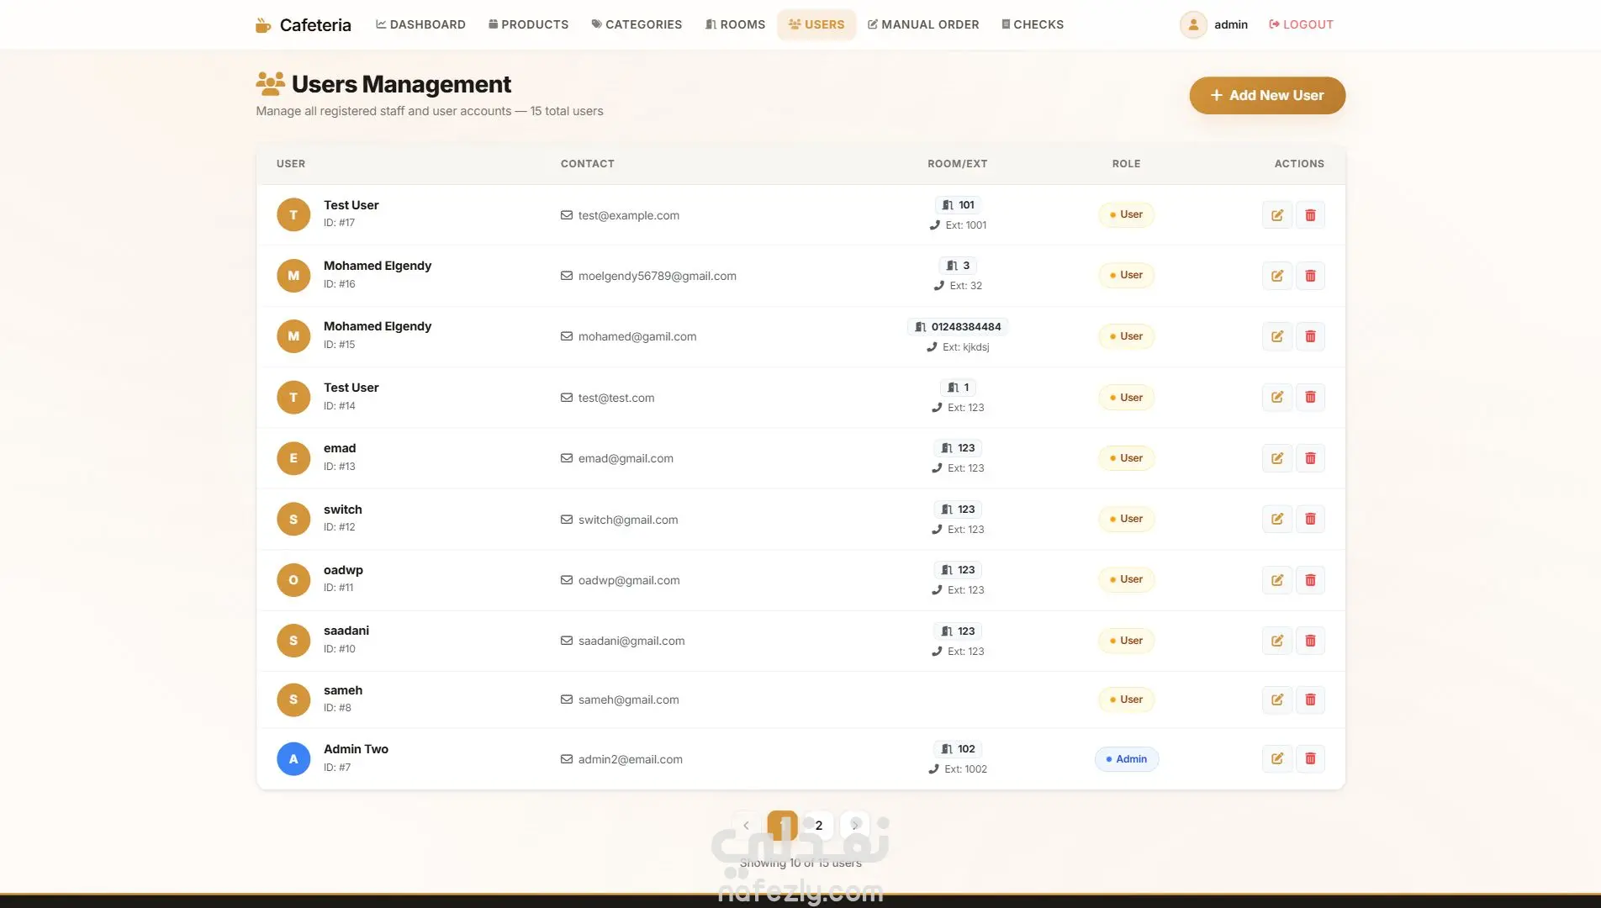Navigate to Rooms
This screenshot has width=1601, height=908.
[735, 24]
